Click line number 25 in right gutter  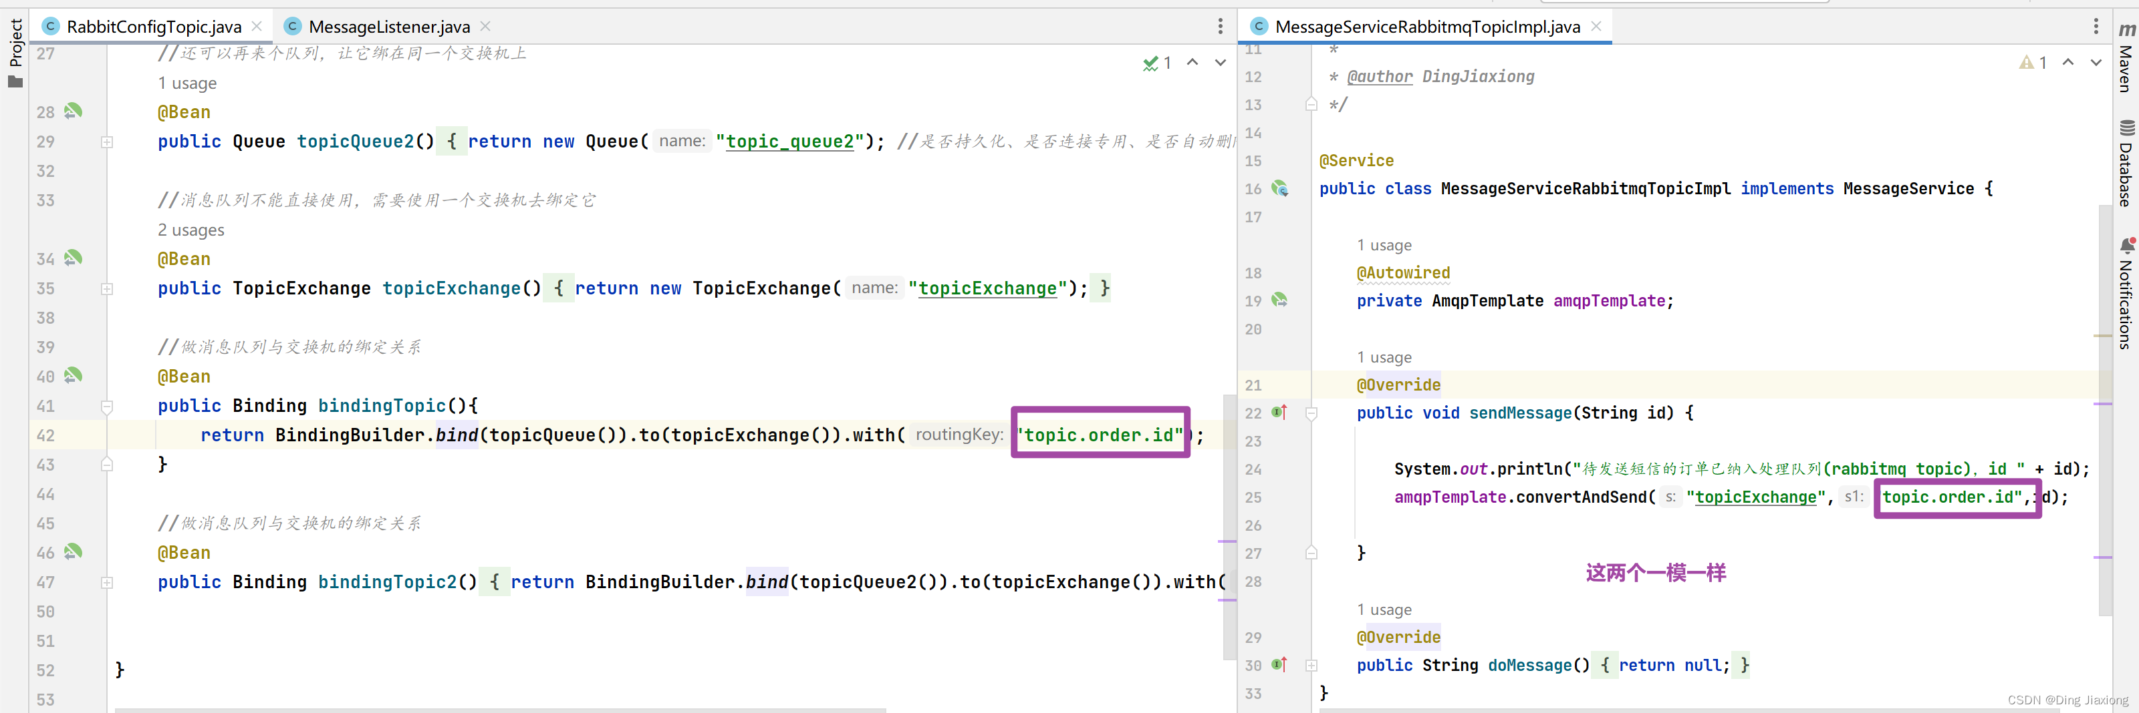tap(1253, 497)
